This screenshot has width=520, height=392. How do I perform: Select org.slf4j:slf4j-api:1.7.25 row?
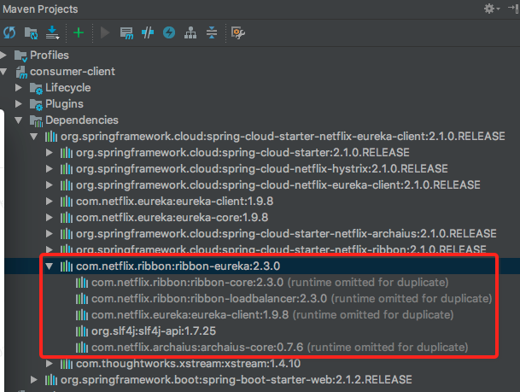tap(154, 331)
